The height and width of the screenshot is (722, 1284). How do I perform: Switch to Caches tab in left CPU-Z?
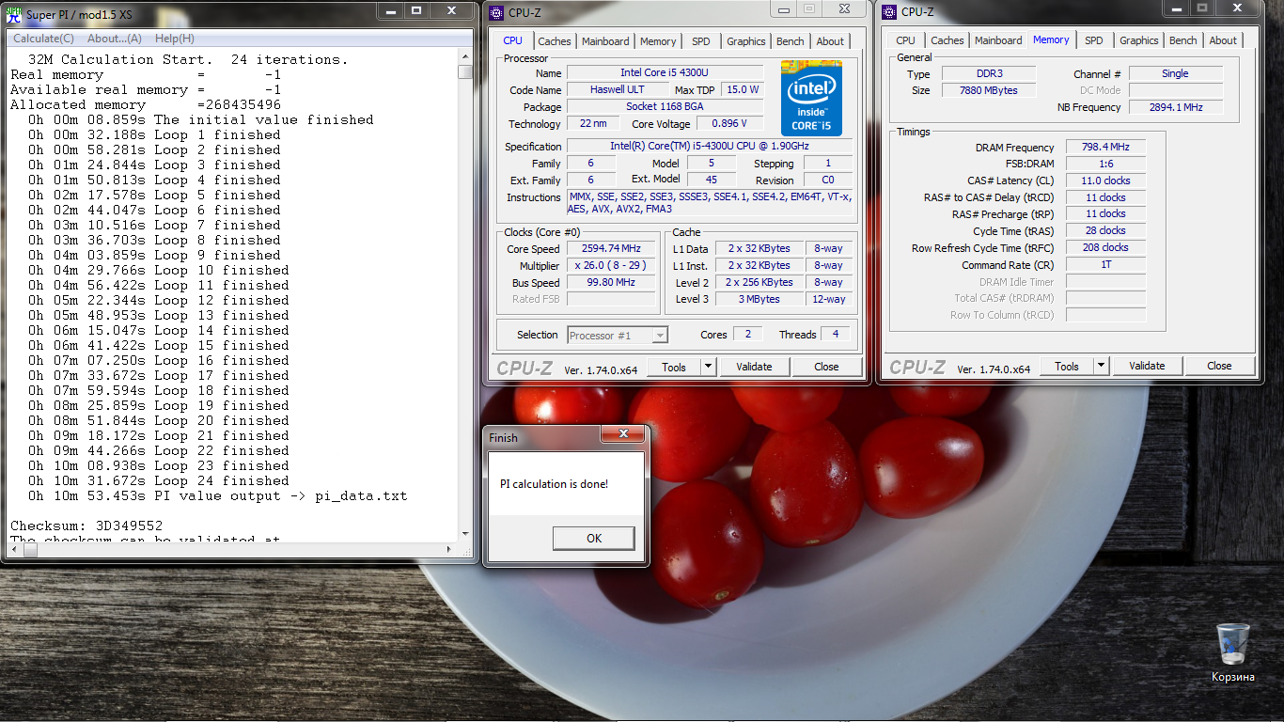coord(555,41)
